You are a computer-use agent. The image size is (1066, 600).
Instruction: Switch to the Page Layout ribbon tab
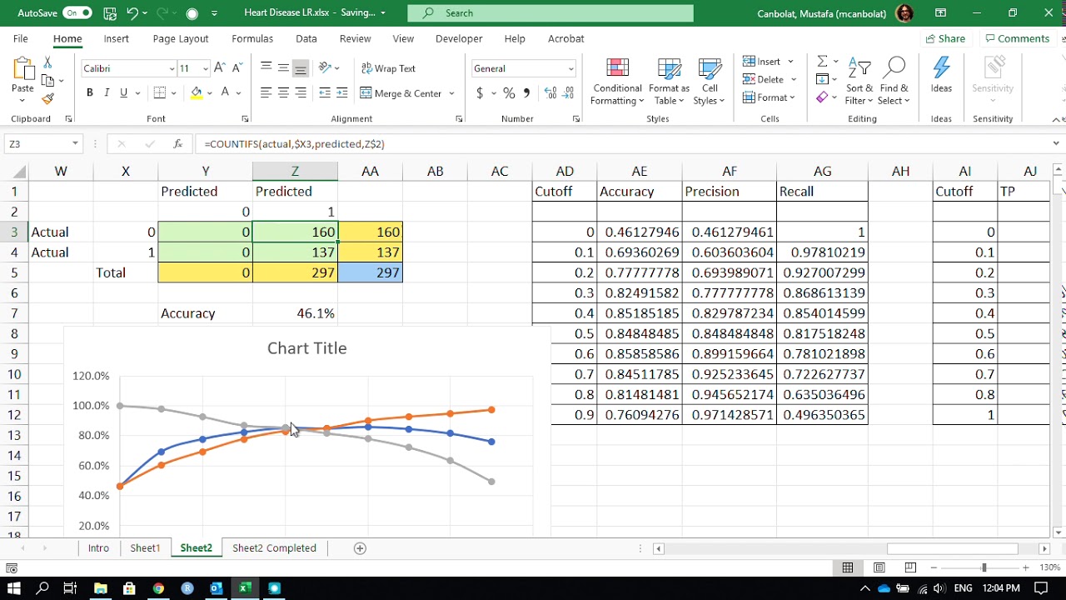click(181, 38)
